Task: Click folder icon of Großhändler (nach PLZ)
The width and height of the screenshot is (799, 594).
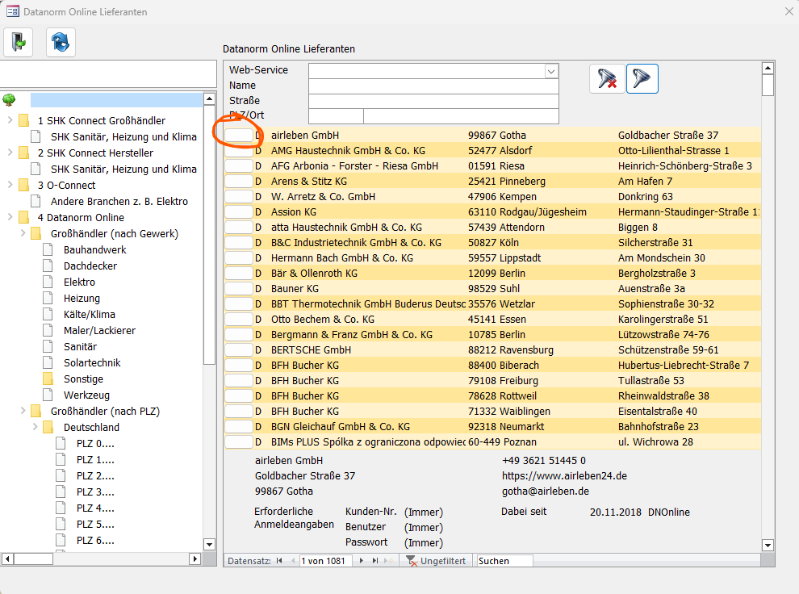Action: click(36, 411)
